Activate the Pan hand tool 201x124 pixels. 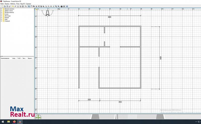pos(31,6)
